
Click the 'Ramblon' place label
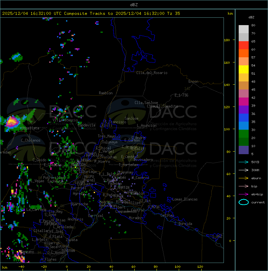click(x=106, y=93)
